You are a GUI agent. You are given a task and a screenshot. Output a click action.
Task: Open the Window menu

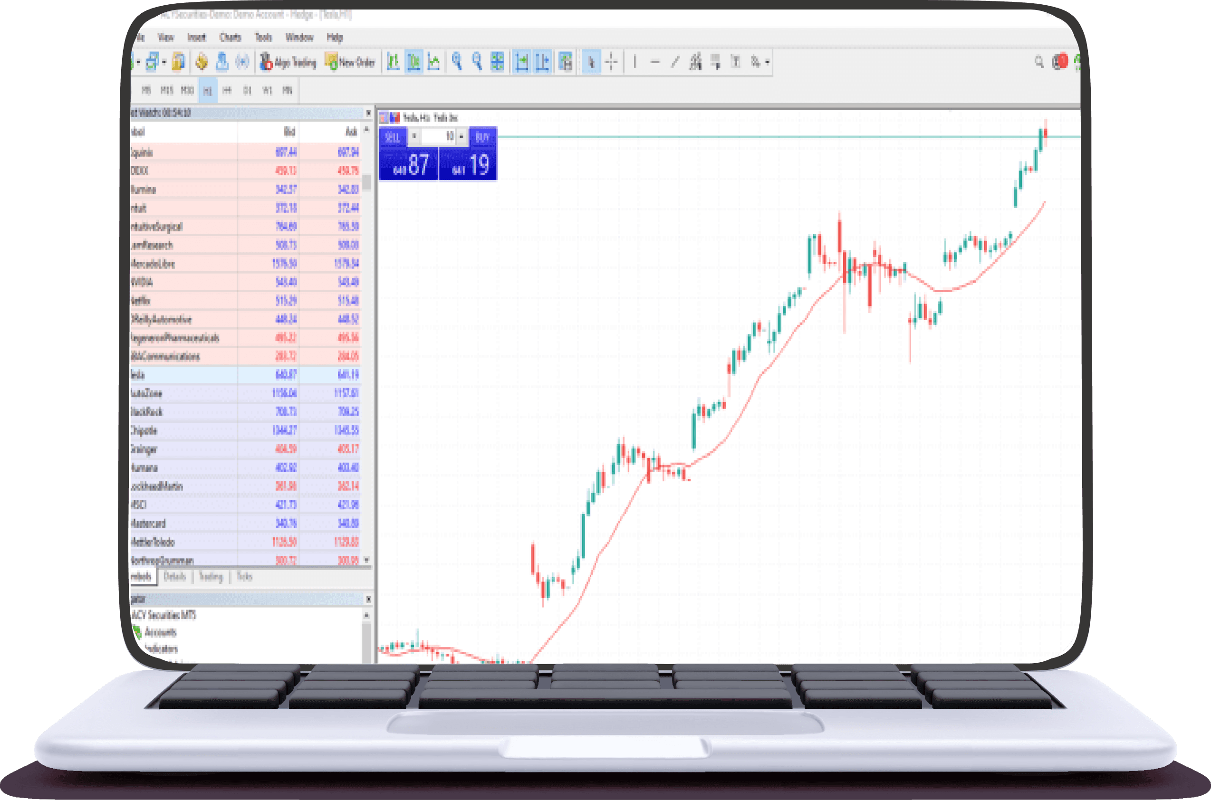point(299,37)
